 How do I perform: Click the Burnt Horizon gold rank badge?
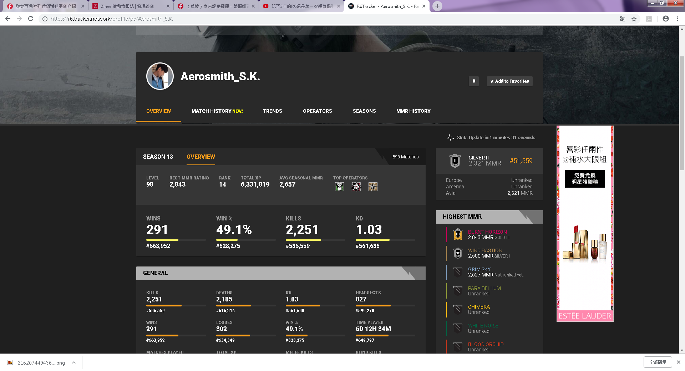click(x=458, y=234)
